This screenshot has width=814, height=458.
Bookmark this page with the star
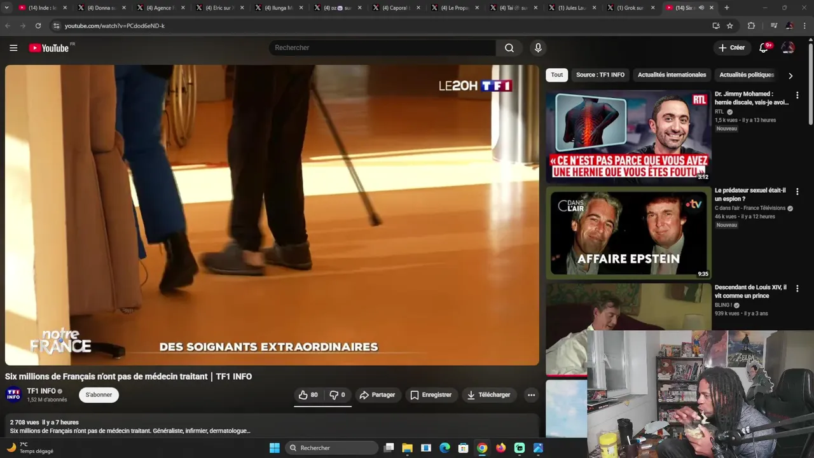[x=730, y=25]
